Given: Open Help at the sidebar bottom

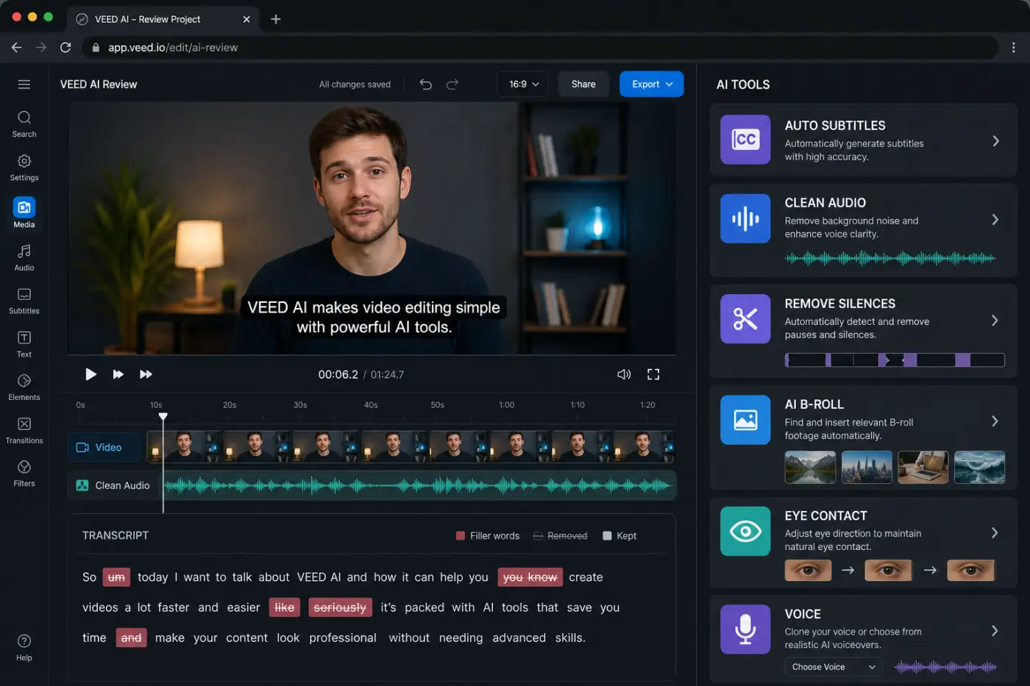Looking at the screenshot, I should (24, 647).
